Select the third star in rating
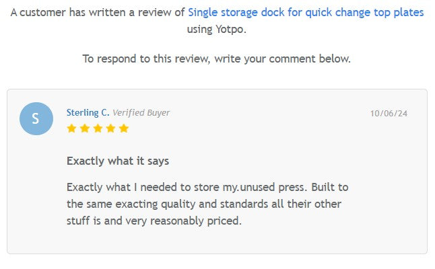Screen dimensions: 435x269 [98, 128]
